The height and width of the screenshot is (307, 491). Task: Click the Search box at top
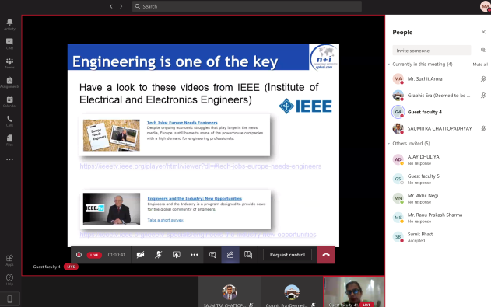click(247, 6)
